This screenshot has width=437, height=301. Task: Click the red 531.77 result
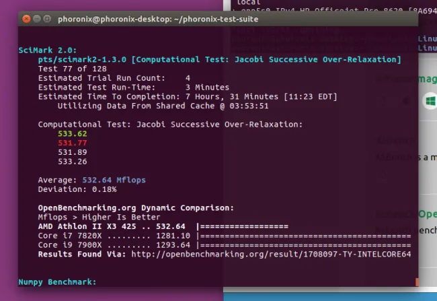click(x=73, y=143)
